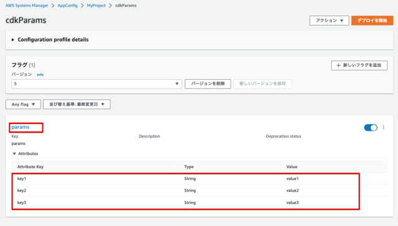Go to AWS Systems Manager breadcrumb
398x226 pixels.
[27, 6]
